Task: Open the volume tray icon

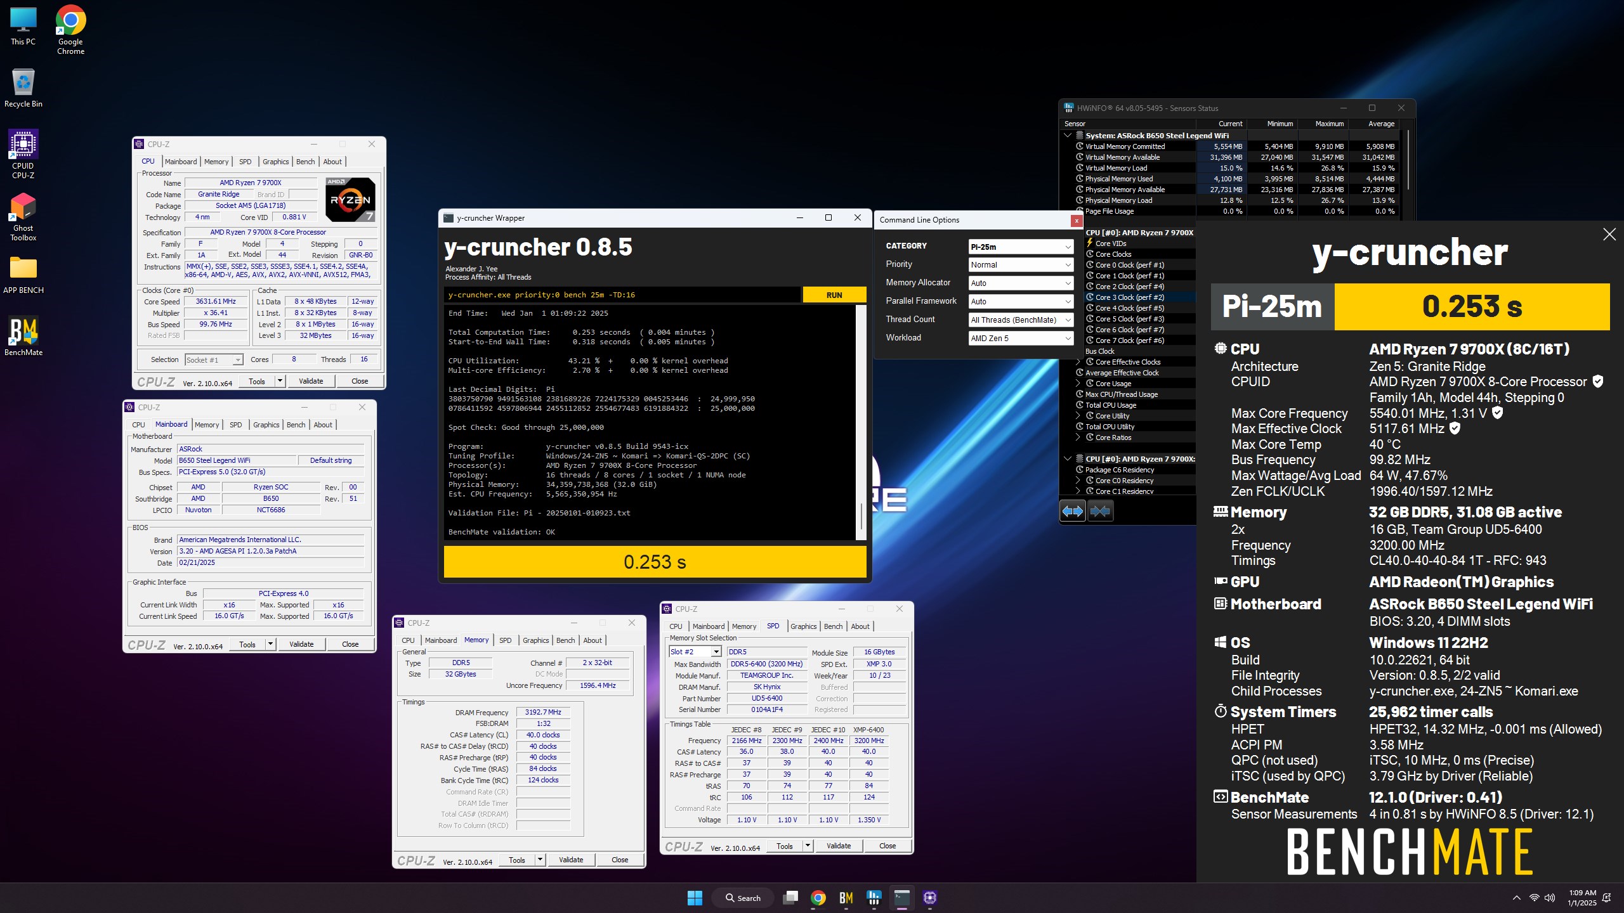Action: coord(1550,898)
